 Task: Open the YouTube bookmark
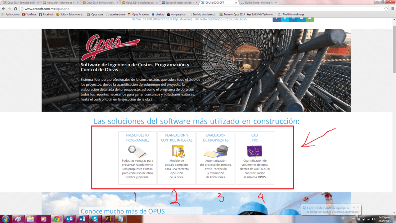(29, 14)
